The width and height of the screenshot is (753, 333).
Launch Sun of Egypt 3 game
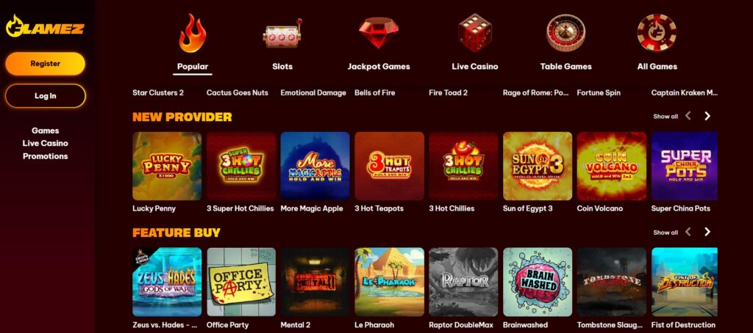pyautogui.click(x=538, y=166)
